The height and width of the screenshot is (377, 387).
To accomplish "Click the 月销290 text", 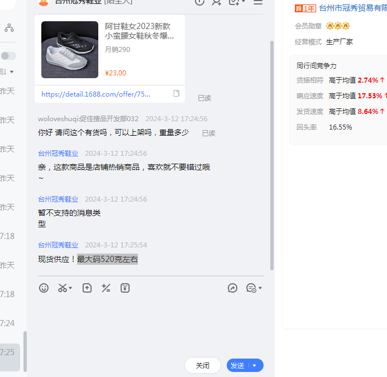I will 117,50.
